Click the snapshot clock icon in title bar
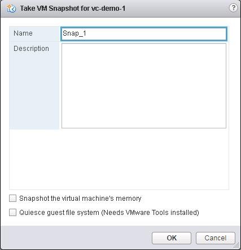 [11, 8]
